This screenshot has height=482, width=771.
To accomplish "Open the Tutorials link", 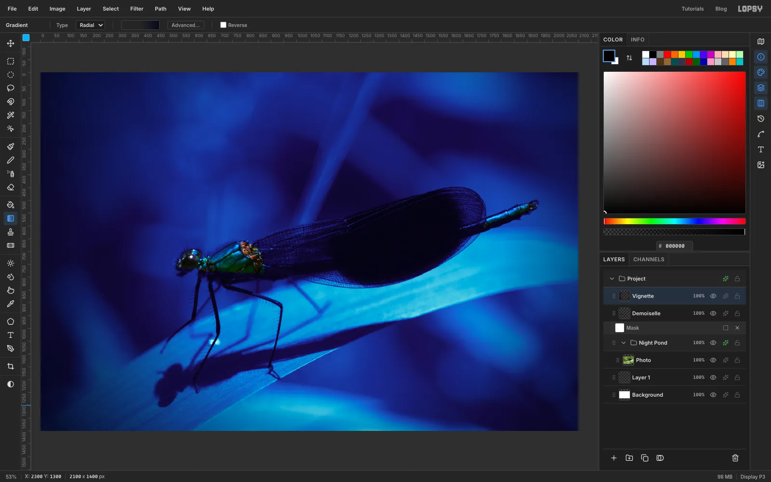I will [x=692, y=9].
